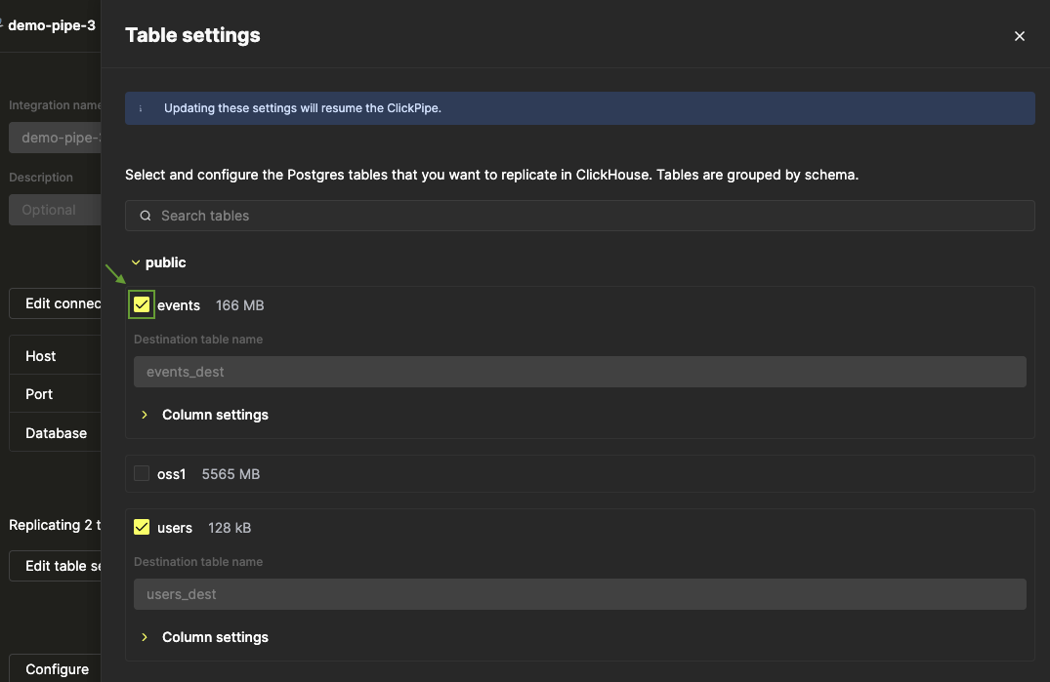Click the users_dest destination table field
Image resolution: width=1050 pixels, height=682 pixels.
[x=580, y=594]
